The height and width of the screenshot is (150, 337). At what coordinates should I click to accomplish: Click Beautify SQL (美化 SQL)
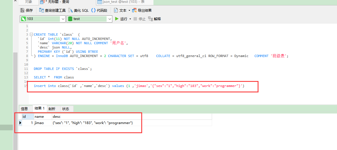(x=78, y=10)
